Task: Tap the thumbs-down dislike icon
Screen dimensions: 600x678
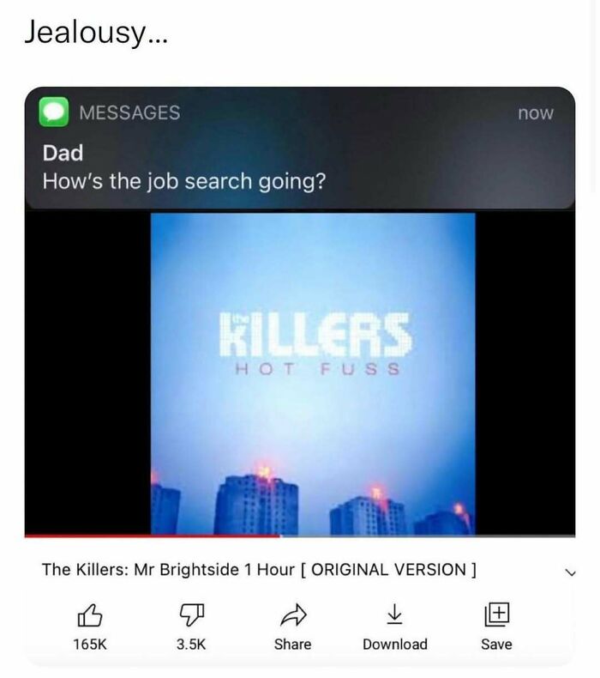Action: tap(191, 614)
